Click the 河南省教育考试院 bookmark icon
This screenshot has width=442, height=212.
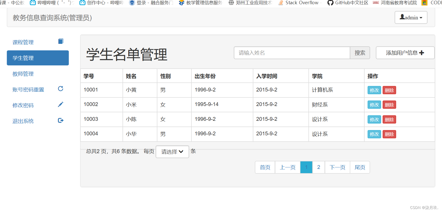376,3
